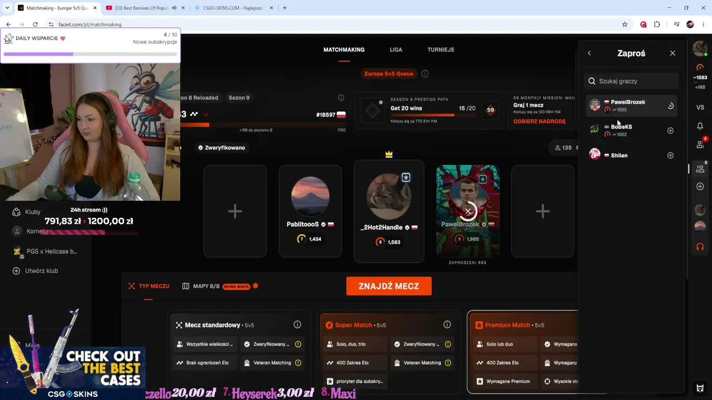Image resolution: width=712 pixels, height=400 pixels.
Task: Open the notifications bell in right sidebar
Action: [x=700, y=126]
